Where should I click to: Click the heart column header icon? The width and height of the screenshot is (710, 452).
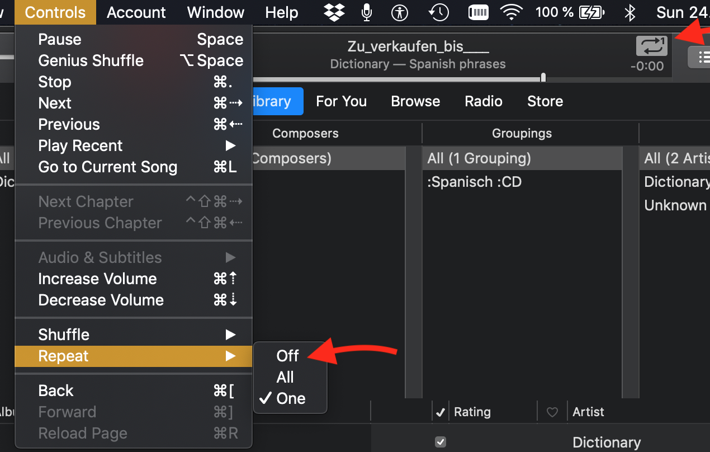point(552,412)
